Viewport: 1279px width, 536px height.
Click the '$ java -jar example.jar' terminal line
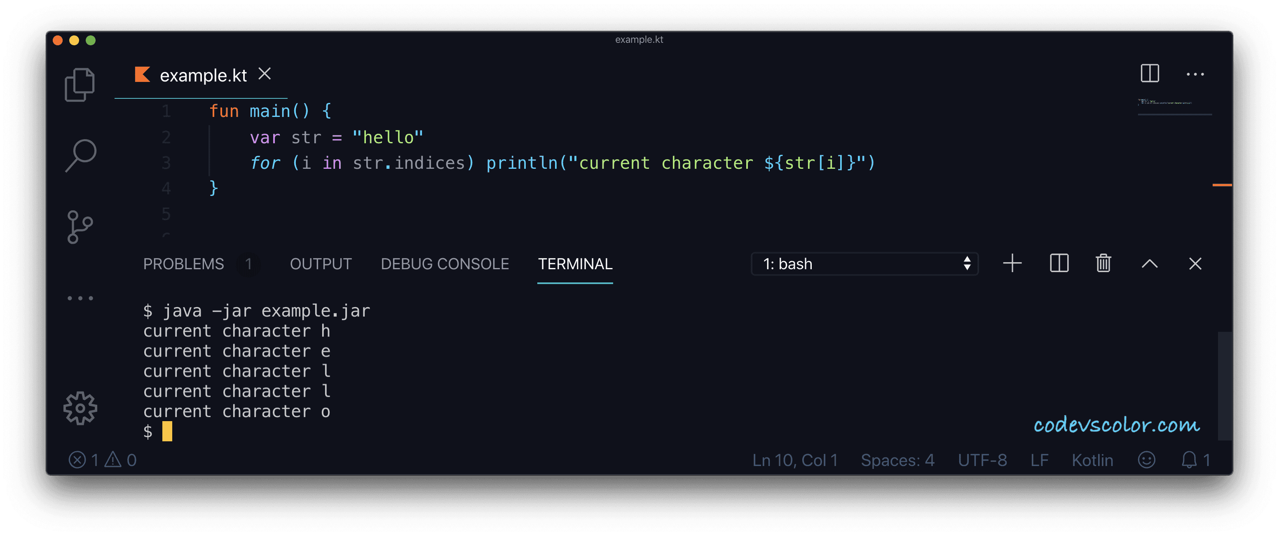[256, 311]
